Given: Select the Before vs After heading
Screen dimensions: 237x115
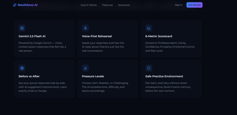Looking at the screenshot, I should pos(29,76).
